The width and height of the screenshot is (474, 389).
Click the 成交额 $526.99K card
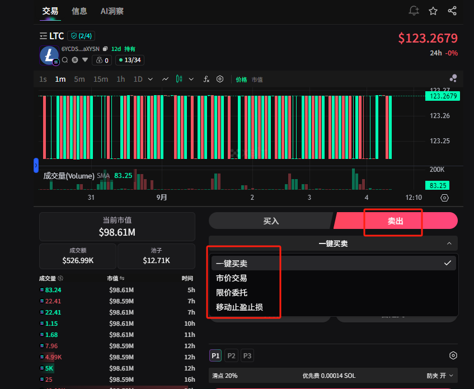(78, 256)
